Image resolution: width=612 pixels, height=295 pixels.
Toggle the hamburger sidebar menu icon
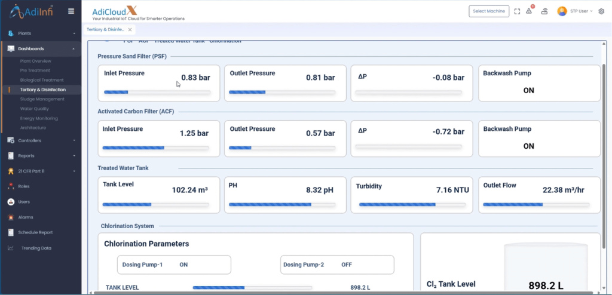click(71, 11)
